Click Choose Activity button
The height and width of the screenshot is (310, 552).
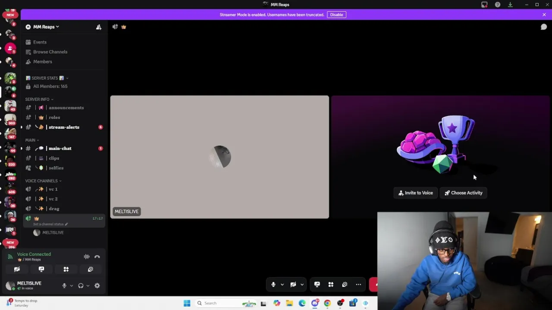[464, 193]
